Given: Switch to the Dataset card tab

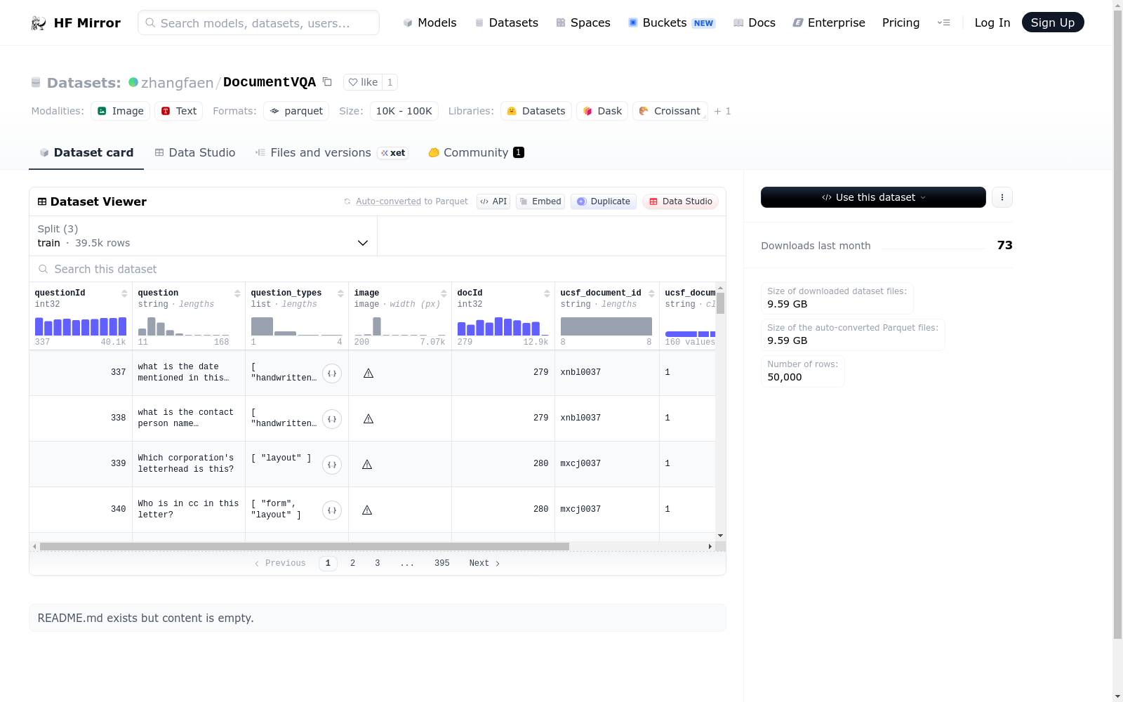Looking at the screenshot, I should [x=86, y=153].
